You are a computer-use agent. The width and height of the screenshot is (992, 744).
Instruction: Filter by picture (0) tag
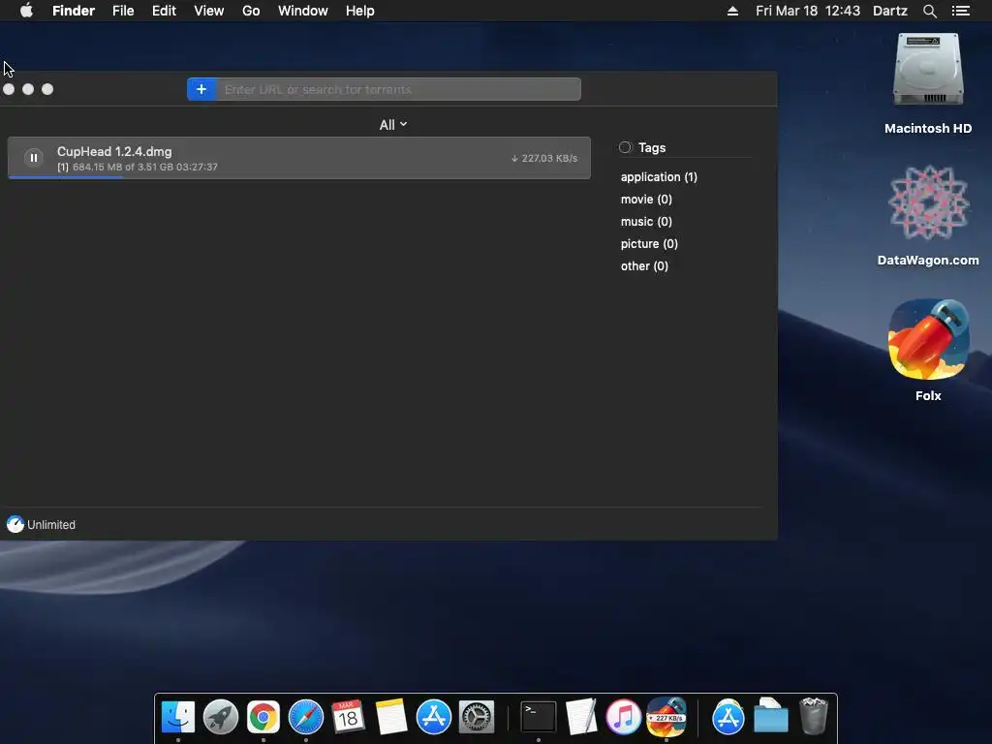(x=649, y=243)
